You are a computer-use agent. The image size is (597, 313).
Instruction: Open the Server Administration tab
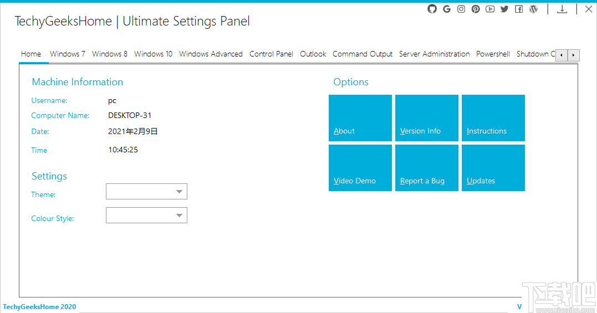(x=435, y=54)
